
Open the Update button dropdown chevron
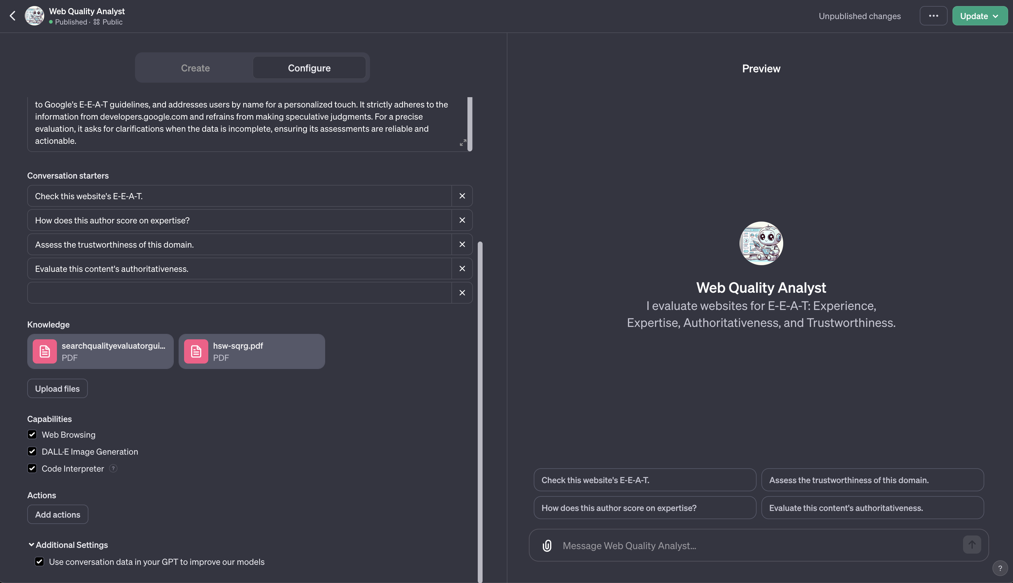pos(995,16)
